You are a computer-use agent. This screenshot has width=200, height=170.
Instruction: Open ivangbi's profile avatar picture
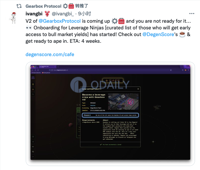[14, 18]
